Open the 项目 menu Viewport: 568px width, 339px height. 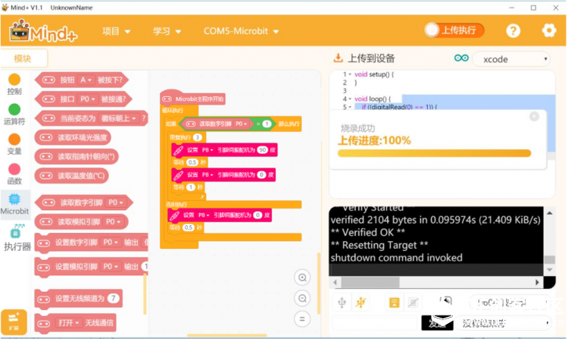coord(116,31)
